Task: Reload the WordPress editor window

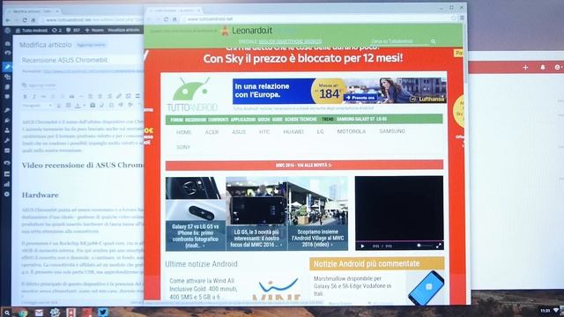Action: (x=25, y=20)
